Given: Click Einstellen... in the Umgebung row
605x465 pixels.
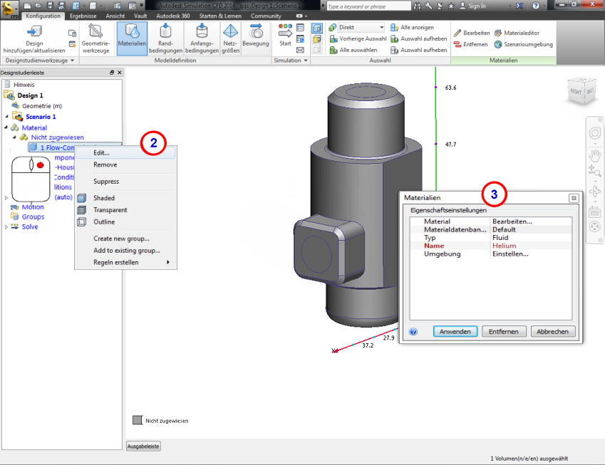Looking at the screenshot, I should coord(510,254).
